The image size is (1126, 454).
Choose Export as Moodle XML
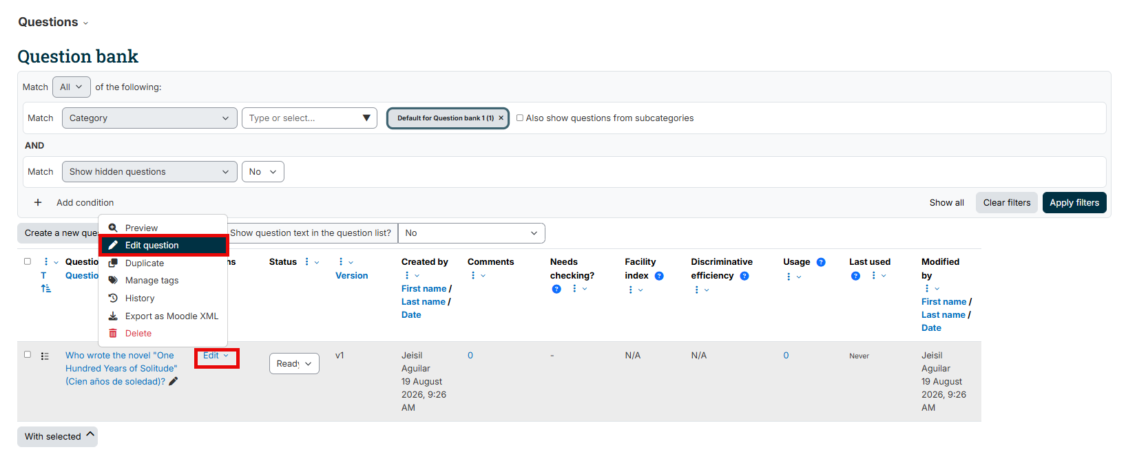point(163,316)
